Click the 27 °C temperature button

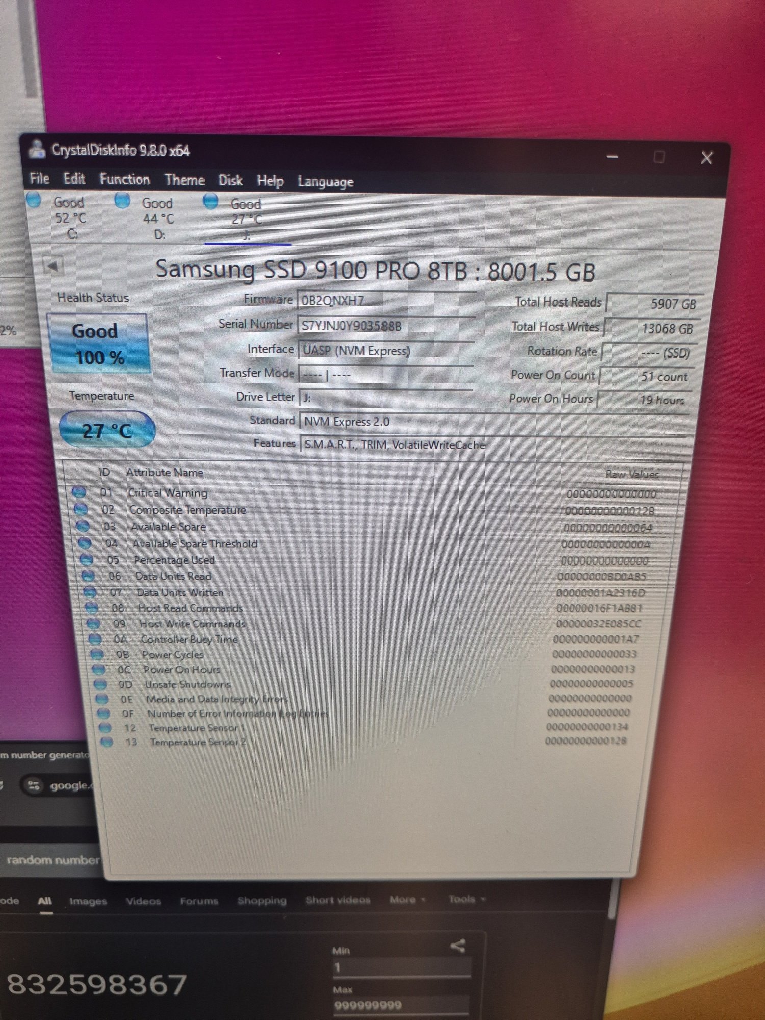pos(107,430)
